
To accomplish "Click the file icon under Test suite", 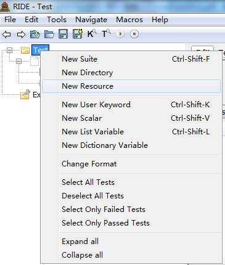I will point(35,61).
